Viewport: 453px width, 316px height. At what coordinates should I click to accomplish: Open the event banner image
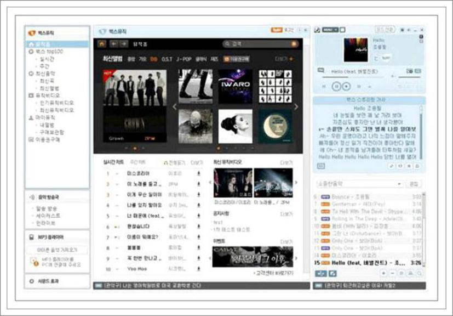pos(253,257)
